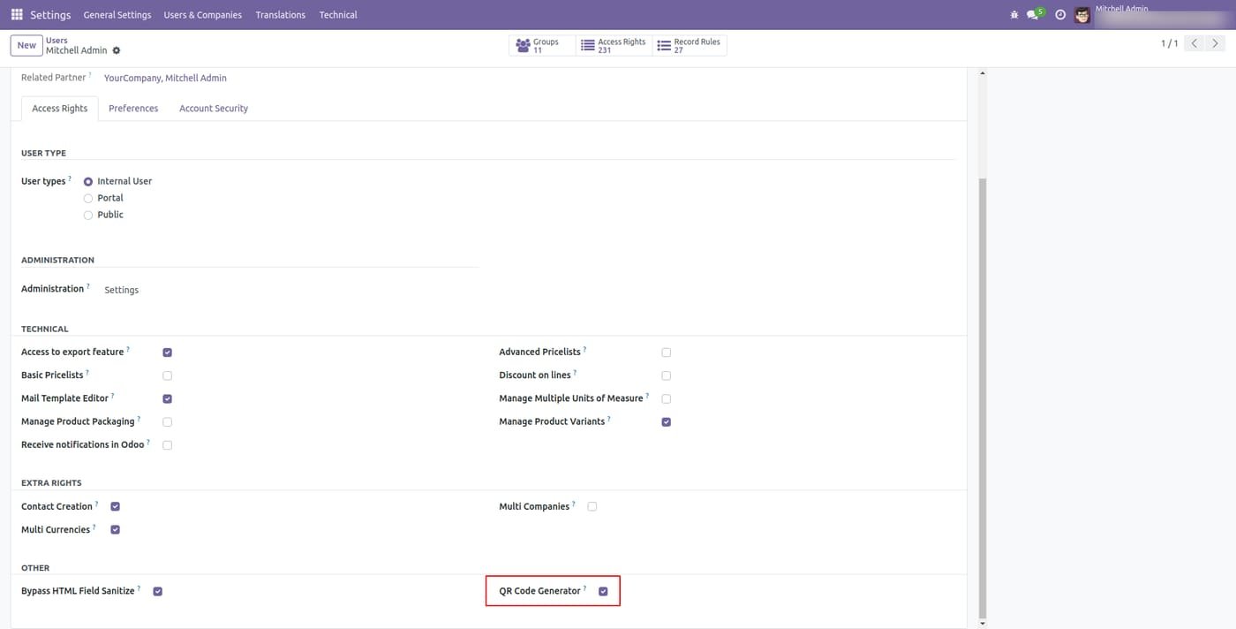
Task: Go to the next record arrow
Action: (1216, 43)
